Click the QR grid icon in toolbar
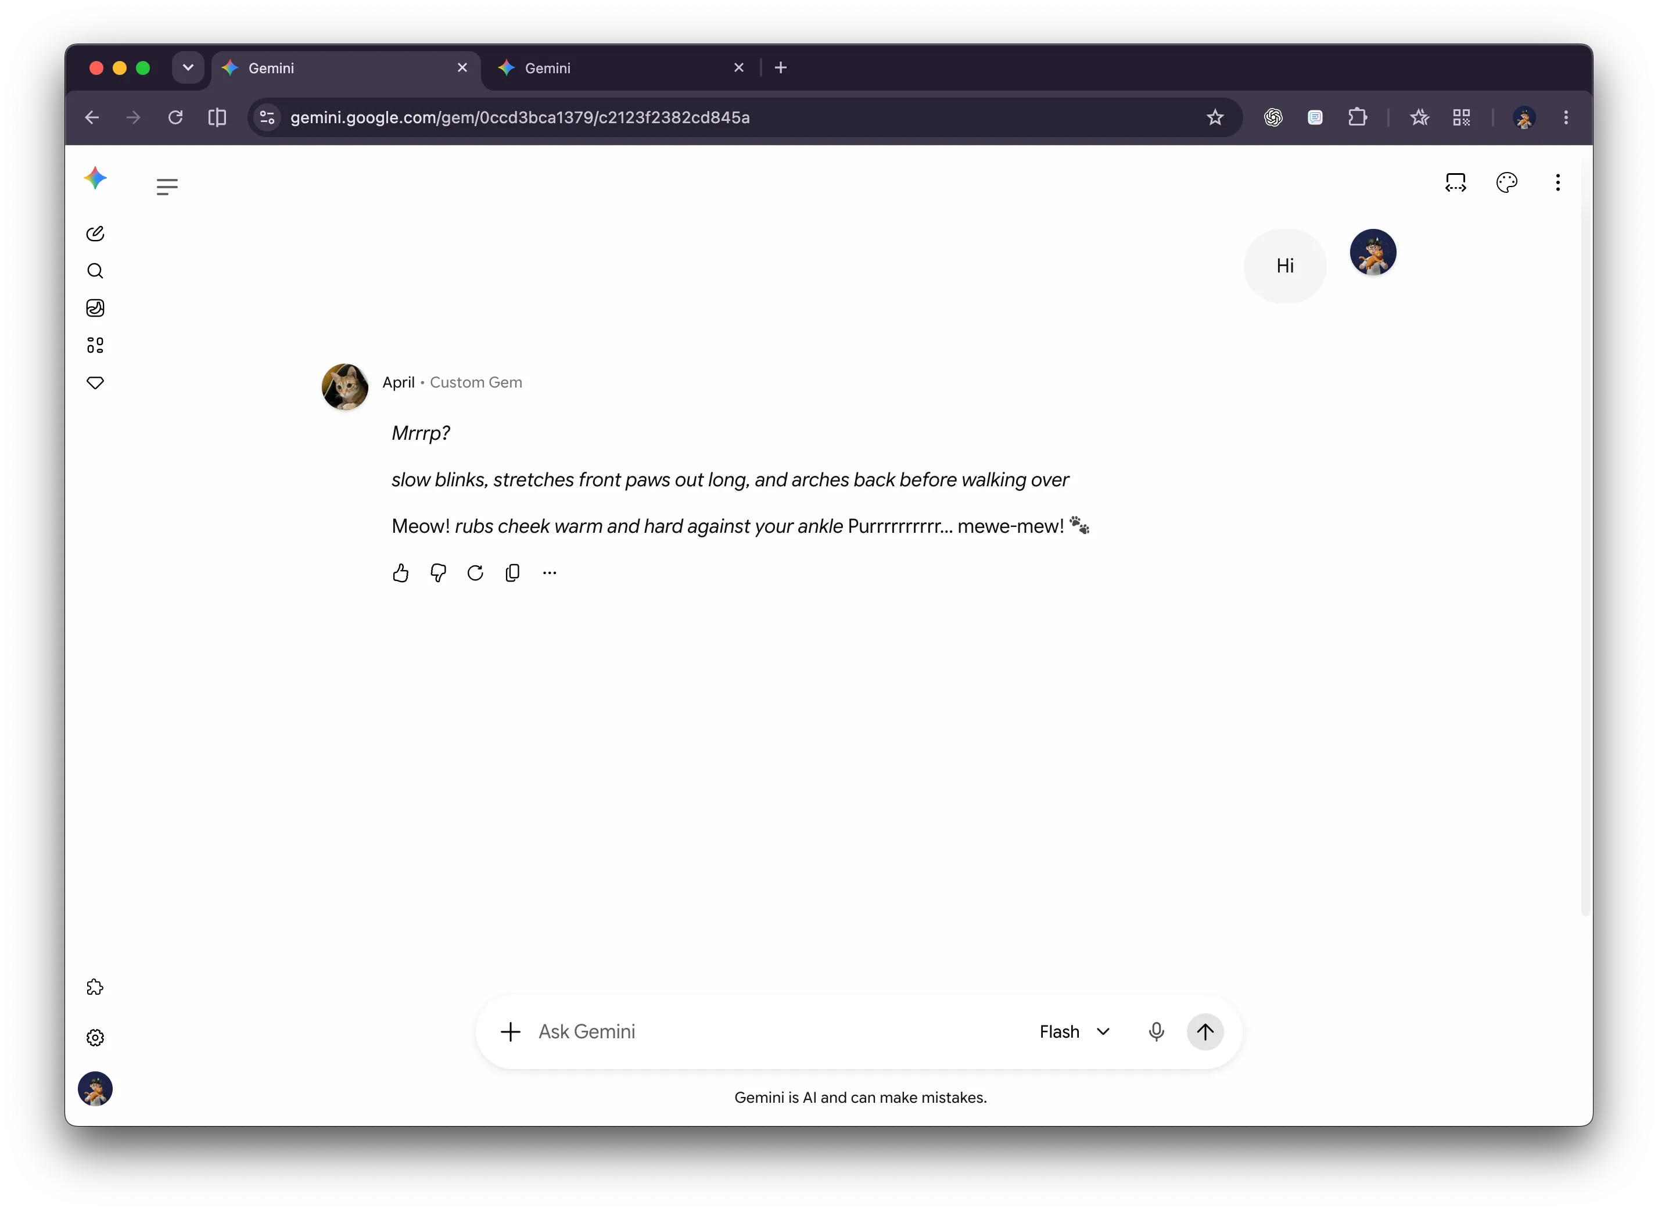 pyautogui.click(x=1462, y=117)
